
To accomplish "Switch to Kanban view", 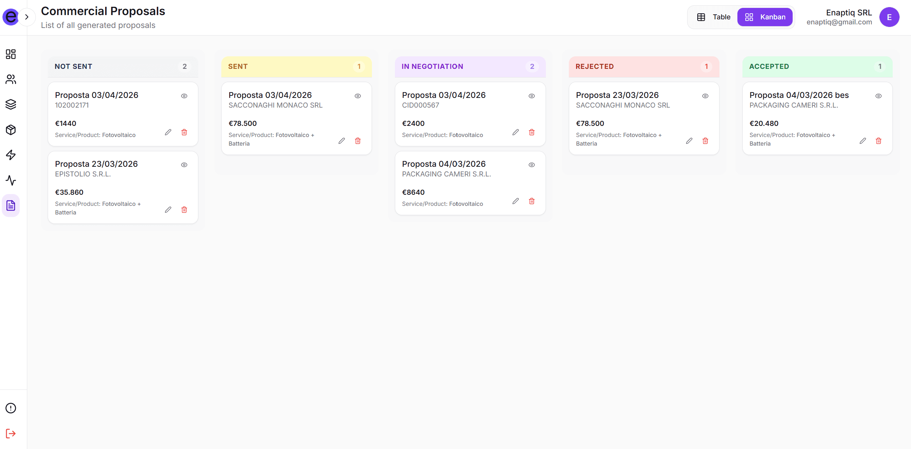I will [x=765, y=16].
